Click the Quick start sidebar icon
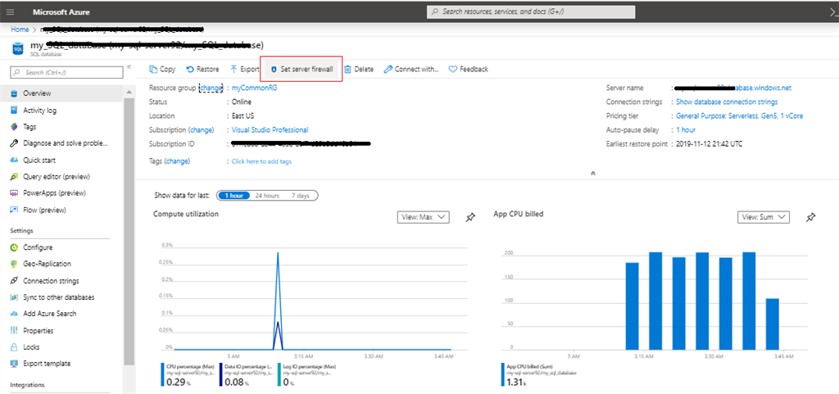Viewport: 839px width, 394px height. (15, 160)
